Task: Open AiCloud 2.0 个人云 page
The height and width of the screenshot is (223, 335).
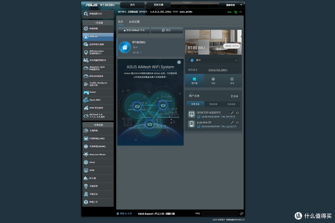Action: tap(98, 116)
